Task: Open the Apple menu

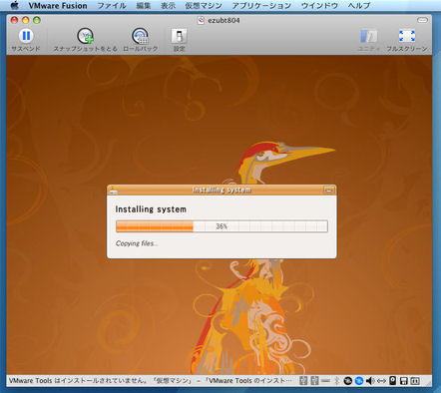Action: pyautogui.click(x=14, y=5)
